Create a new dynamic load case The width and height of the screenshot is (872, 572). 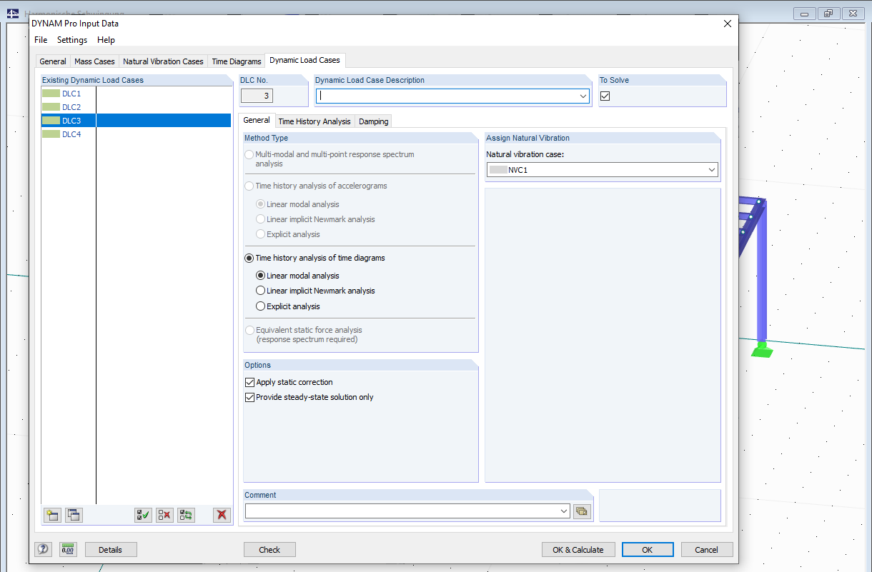[51, 515]
